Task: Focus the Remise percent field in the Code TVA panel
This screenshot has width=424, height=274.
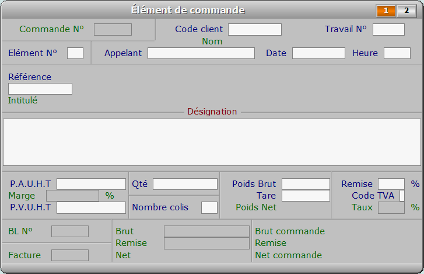Action: coord(391,184)
